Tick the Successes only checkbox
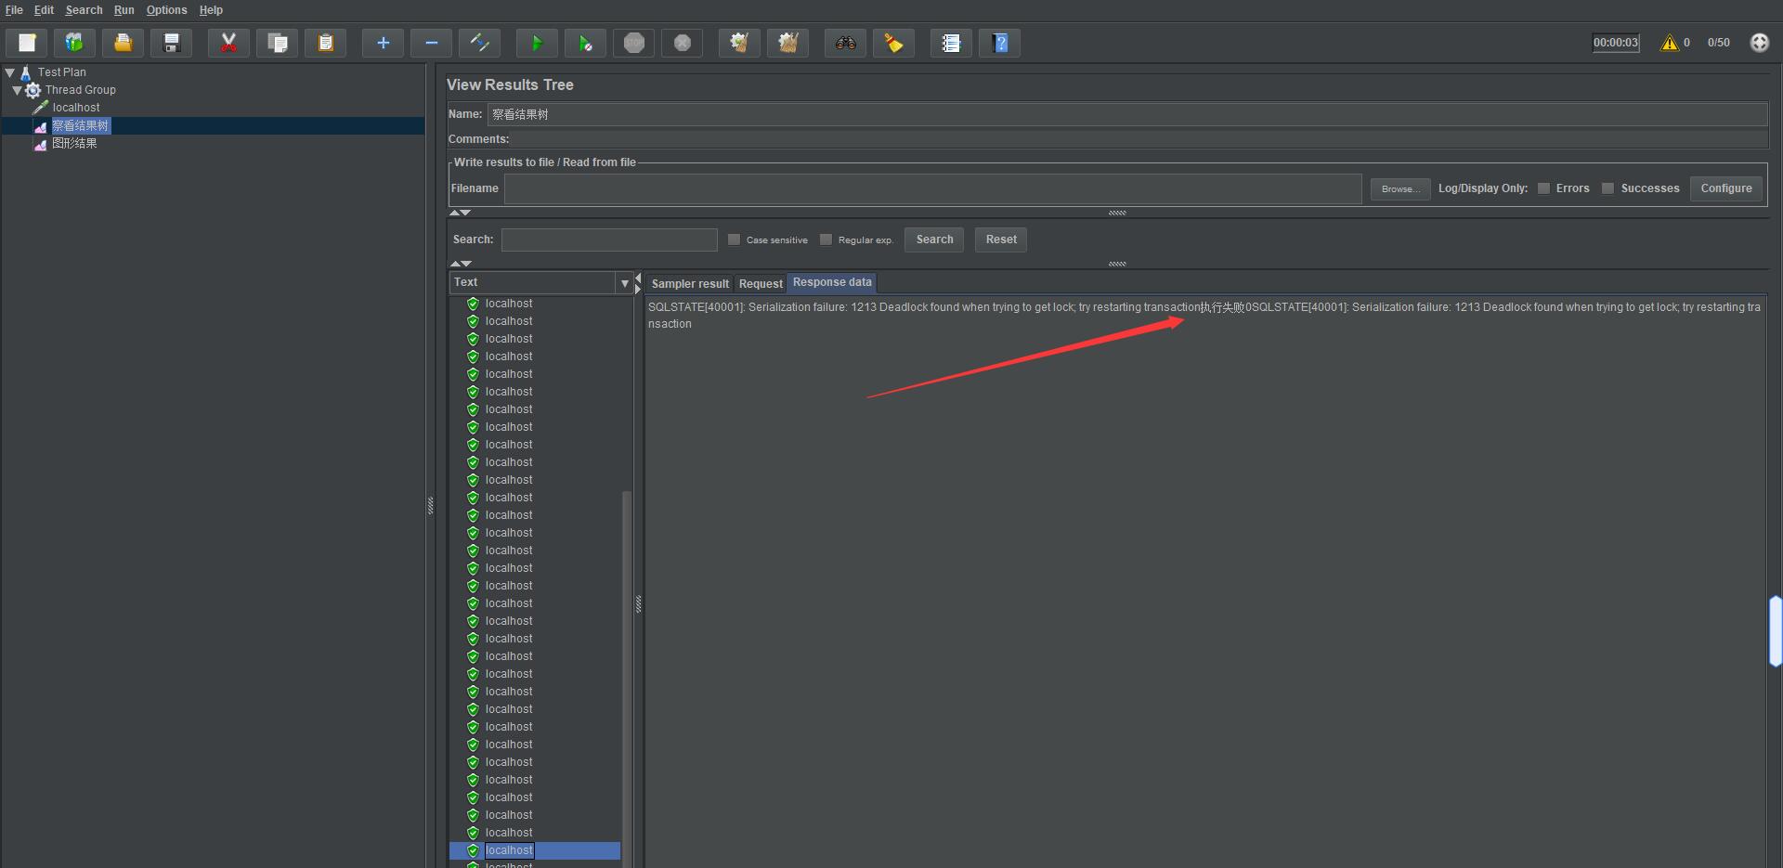Image resolution: width=1783 pixels, height=868 pixels. coord(1607,188)
